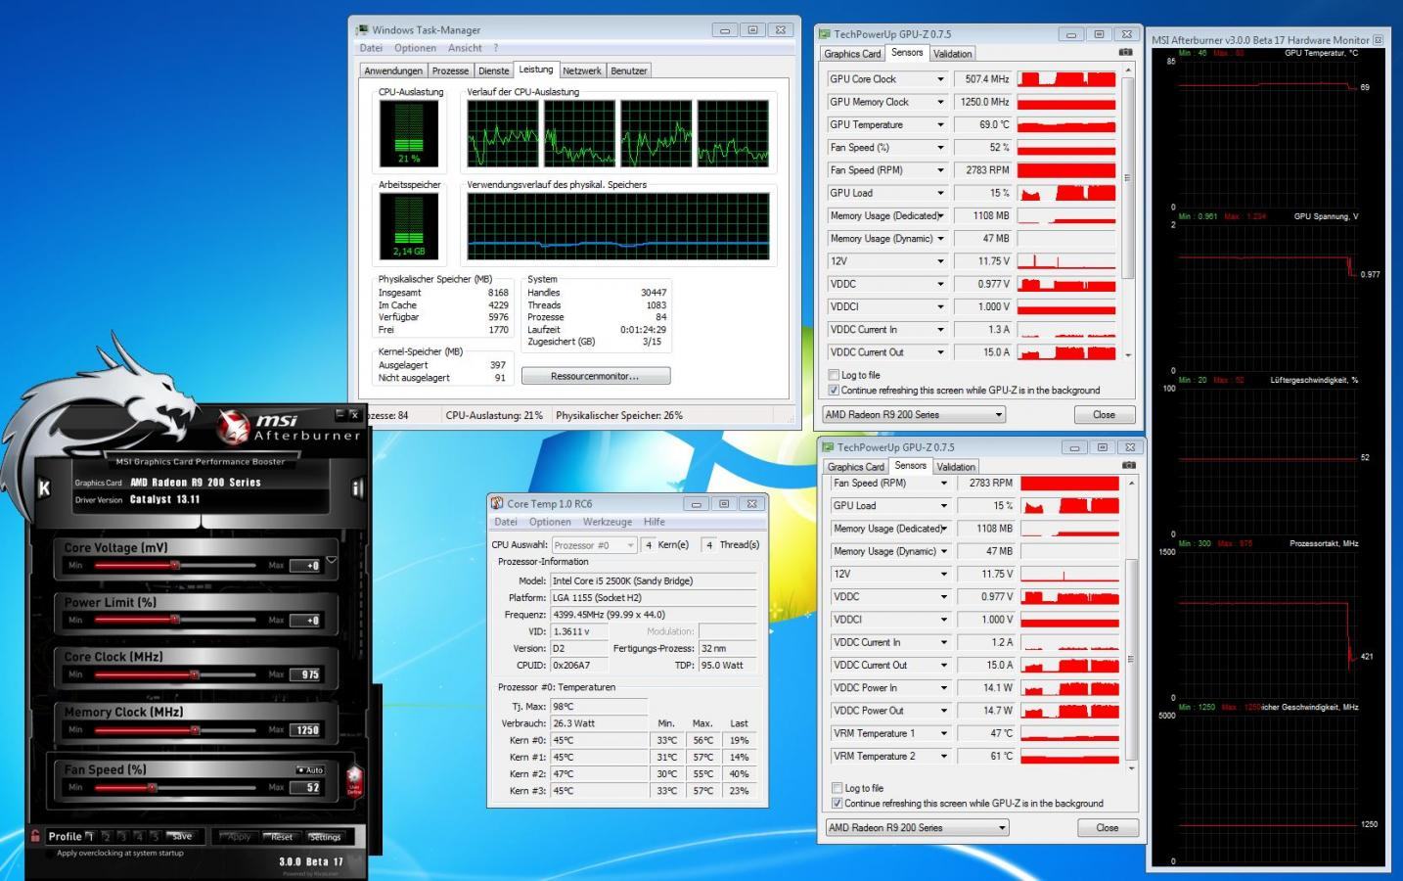Open the Dienste tab in Task-Manager
1403x881 pixels.
pos(494,70)
